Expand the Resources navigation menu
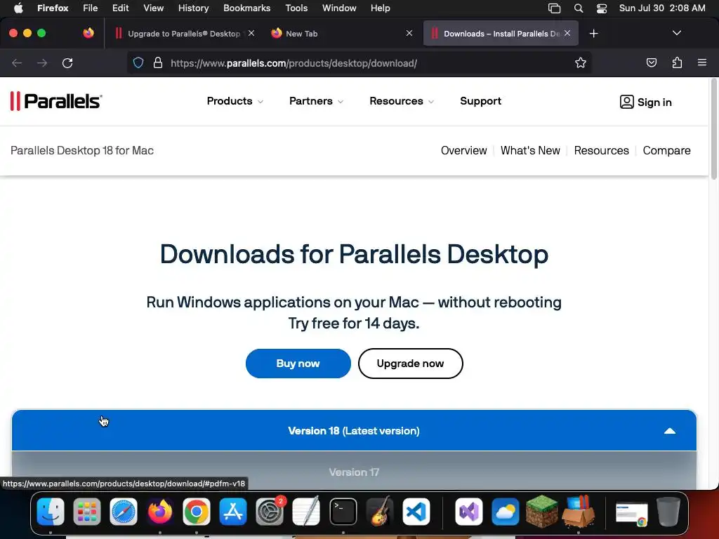This screenshot has height=539, width=719. point(402,101)
